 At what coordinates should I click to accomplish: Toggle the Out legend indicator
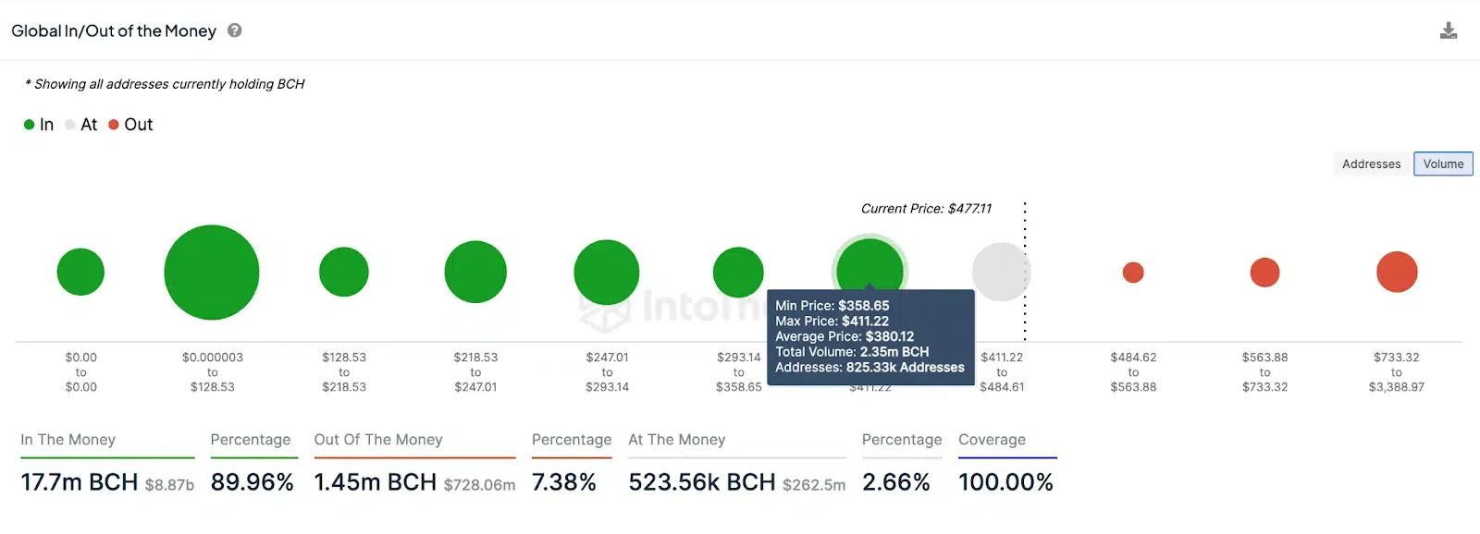[113, 124]
